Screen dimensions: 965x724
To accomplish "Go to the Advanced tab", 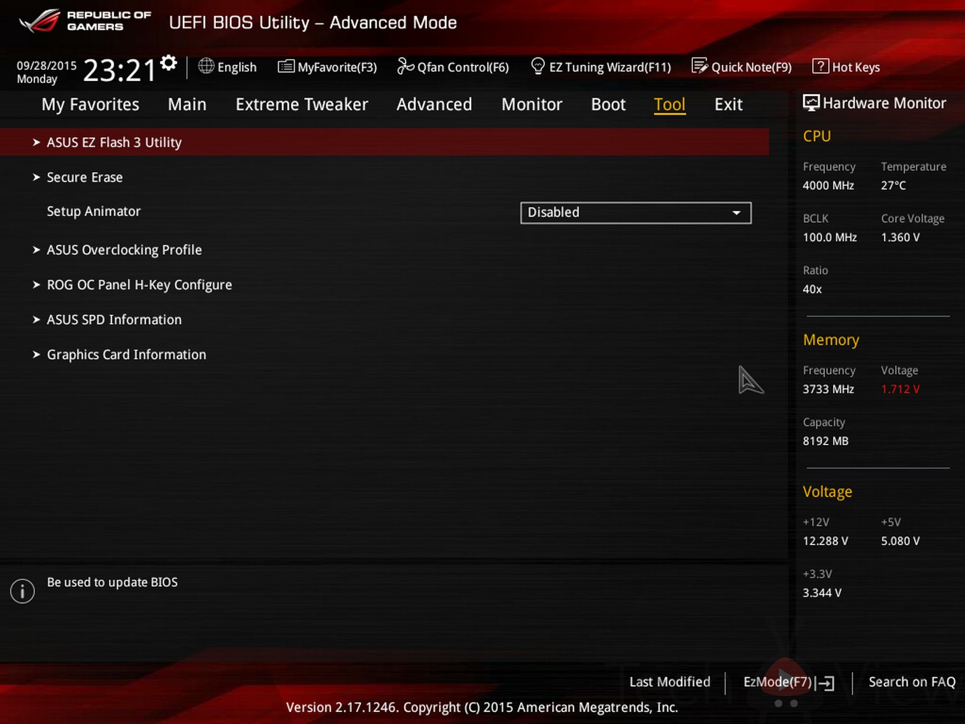I will pyautogui.click(x=434, y=105).
